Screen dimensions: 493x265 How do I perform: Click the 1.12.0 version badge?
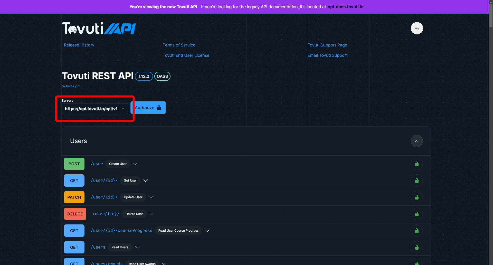(x=144, y=76)
